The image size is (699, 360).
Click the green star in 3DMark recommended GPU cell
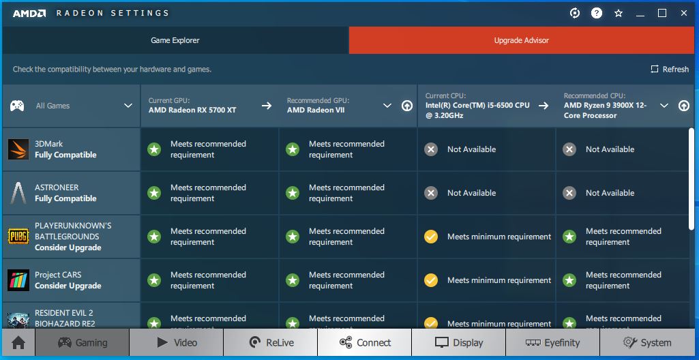(293, 149)
